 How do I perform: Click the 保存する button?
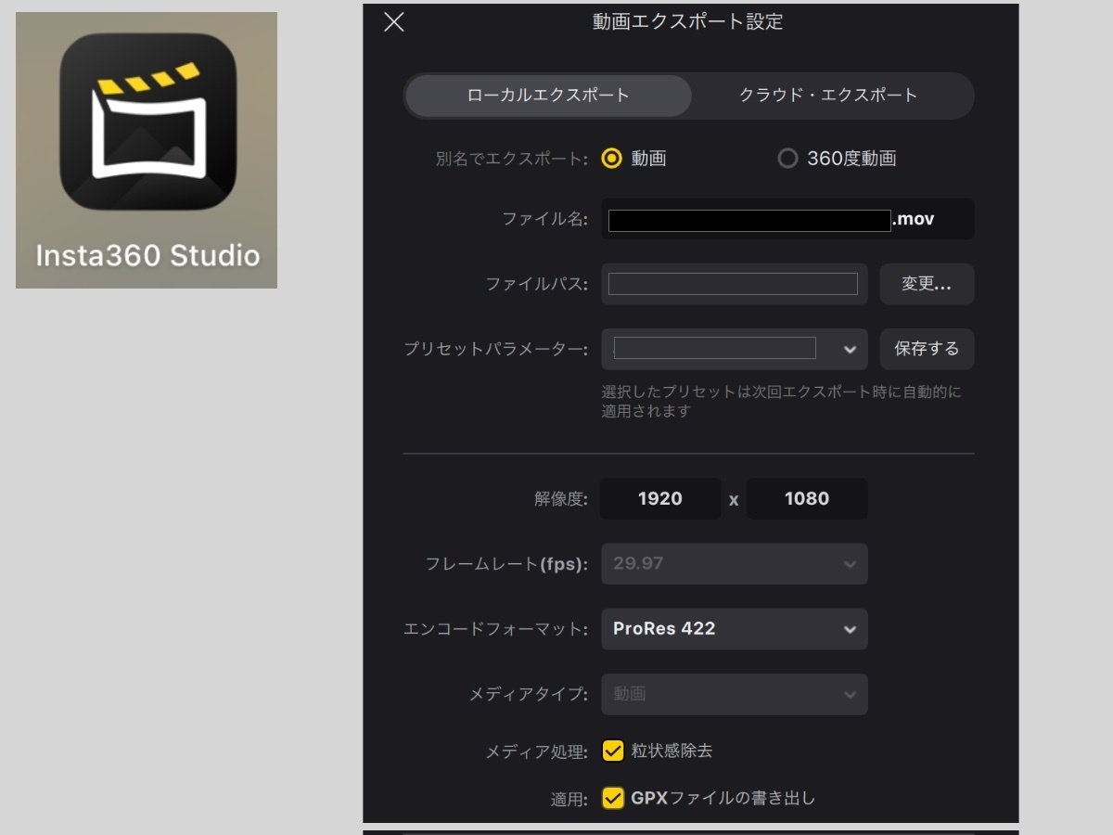[927, 349]
